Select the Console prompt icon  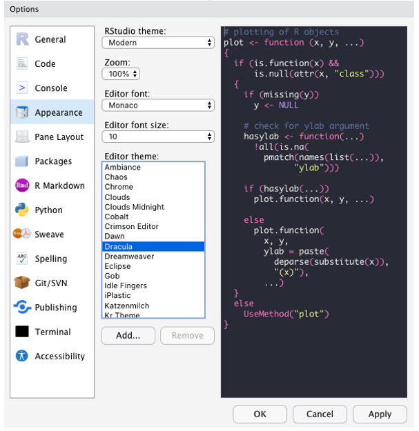tap(22, 88)
